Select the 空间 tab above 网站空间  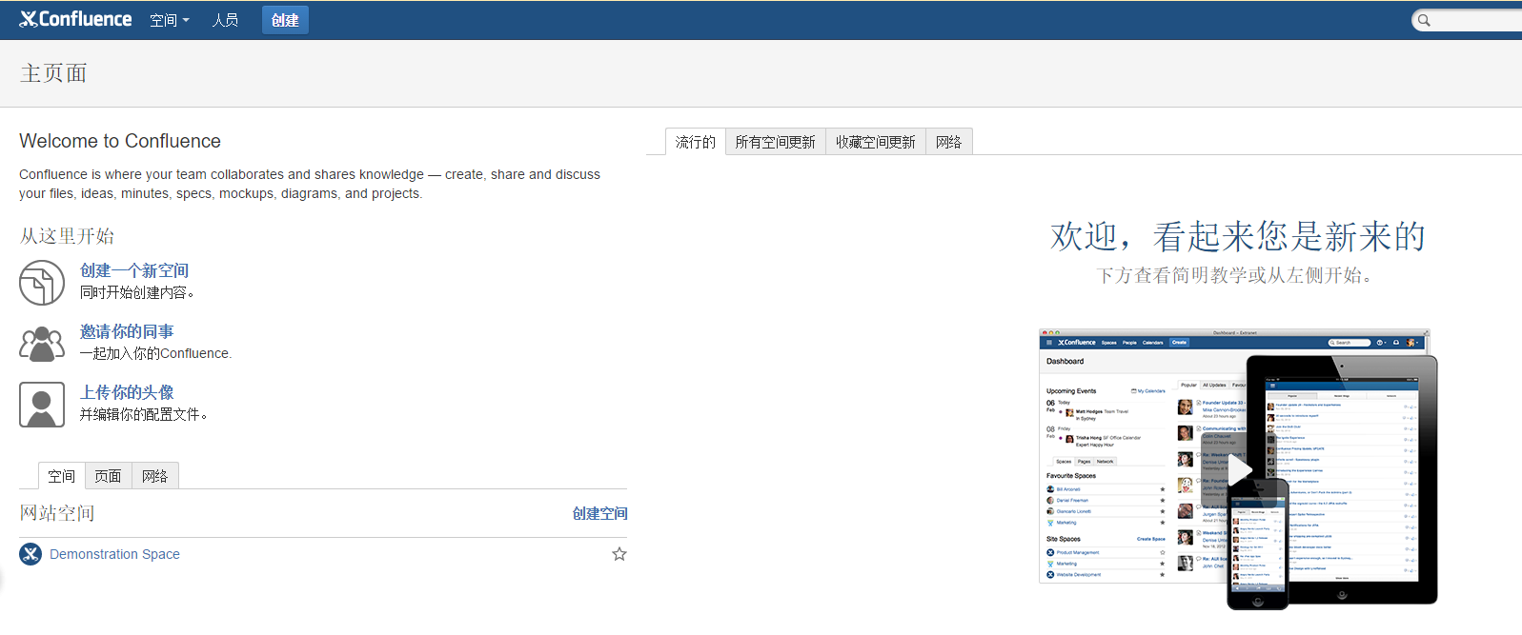pos(62,476)
